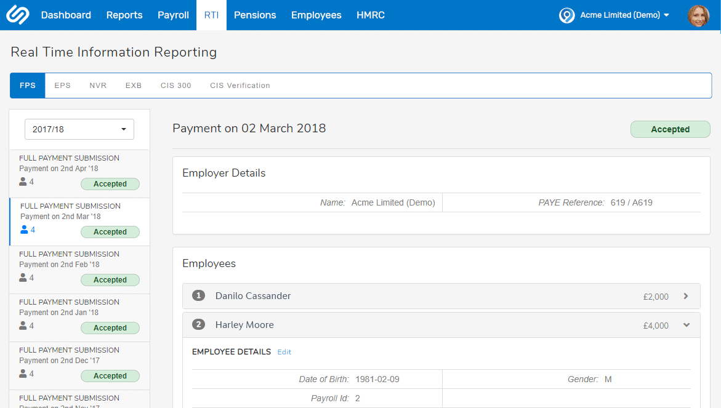Switch to the CIS Verification tab
This screenshot has height=408, width=721.
(240, 86)
